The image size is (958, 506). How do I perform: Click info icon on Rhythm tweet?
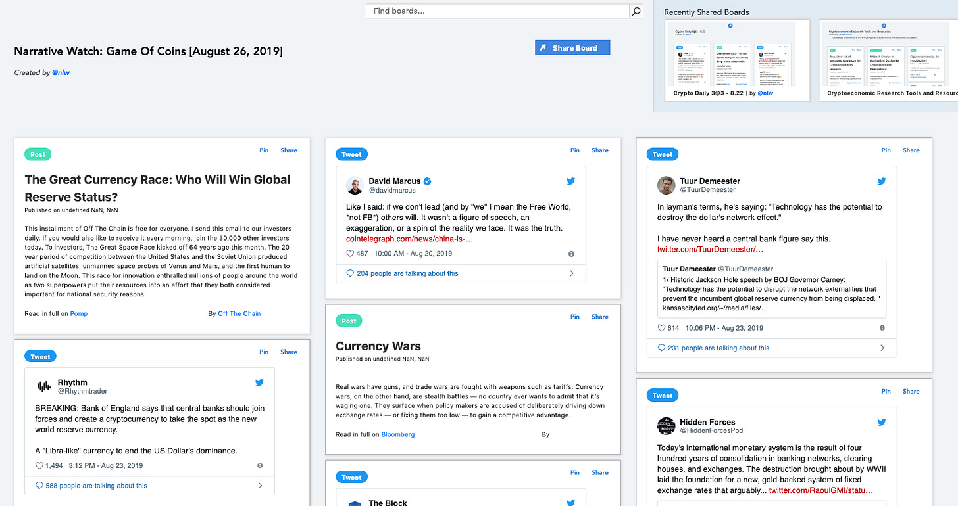pyautogui.click(x=260, y=466)
